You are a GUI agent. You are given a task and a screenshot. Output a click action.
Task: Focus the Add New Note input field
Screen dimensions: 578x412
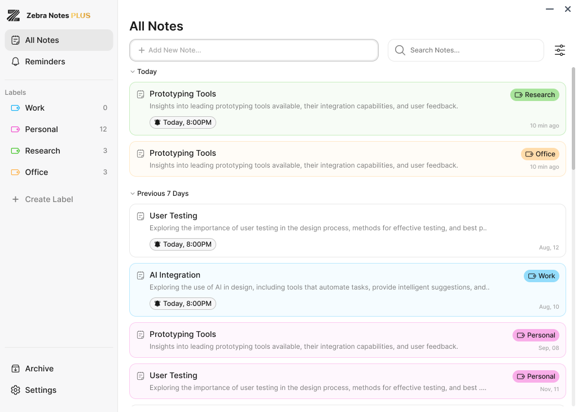(254, 50)
